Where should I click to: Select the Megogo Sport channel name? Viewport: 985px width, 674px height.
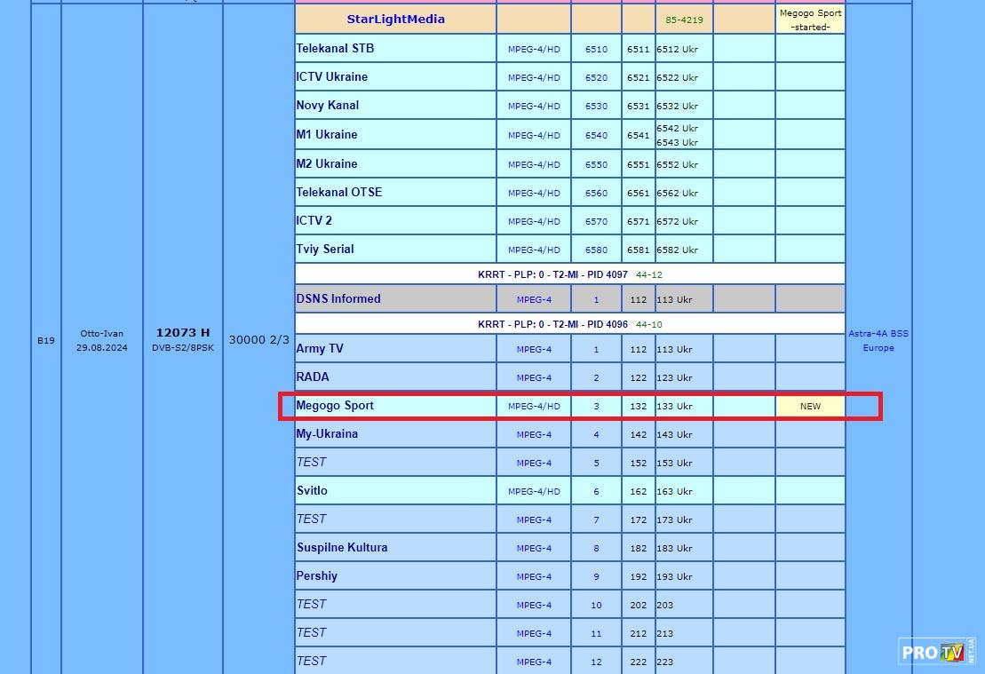tap(335, 406)
